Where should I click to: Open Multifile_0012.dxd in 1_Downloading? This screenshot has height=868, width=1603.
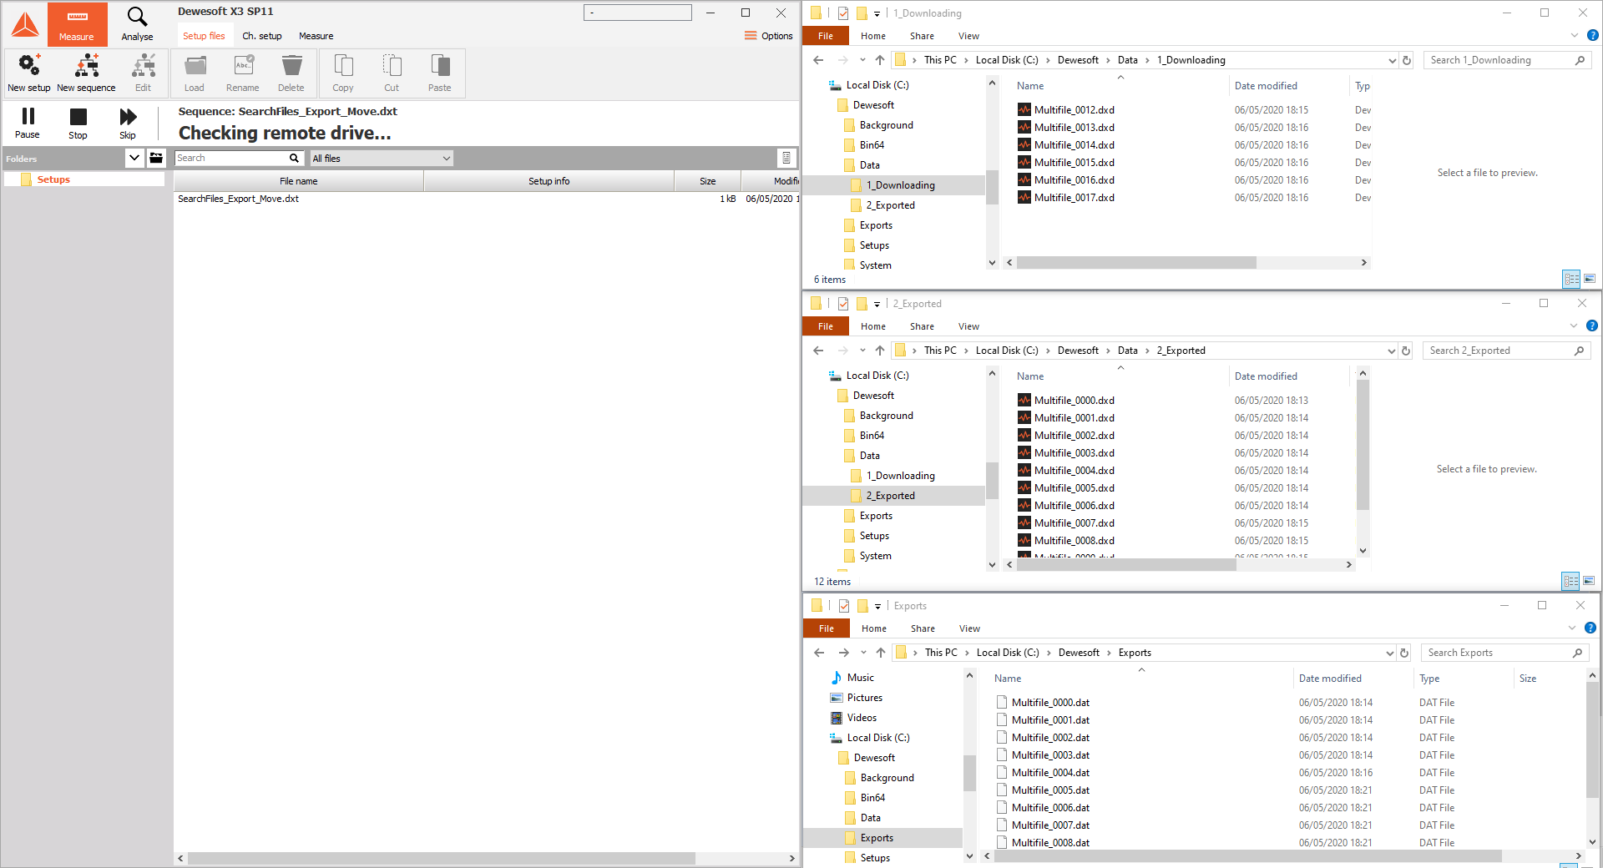pyautogui.click(x=1074, y=110)
